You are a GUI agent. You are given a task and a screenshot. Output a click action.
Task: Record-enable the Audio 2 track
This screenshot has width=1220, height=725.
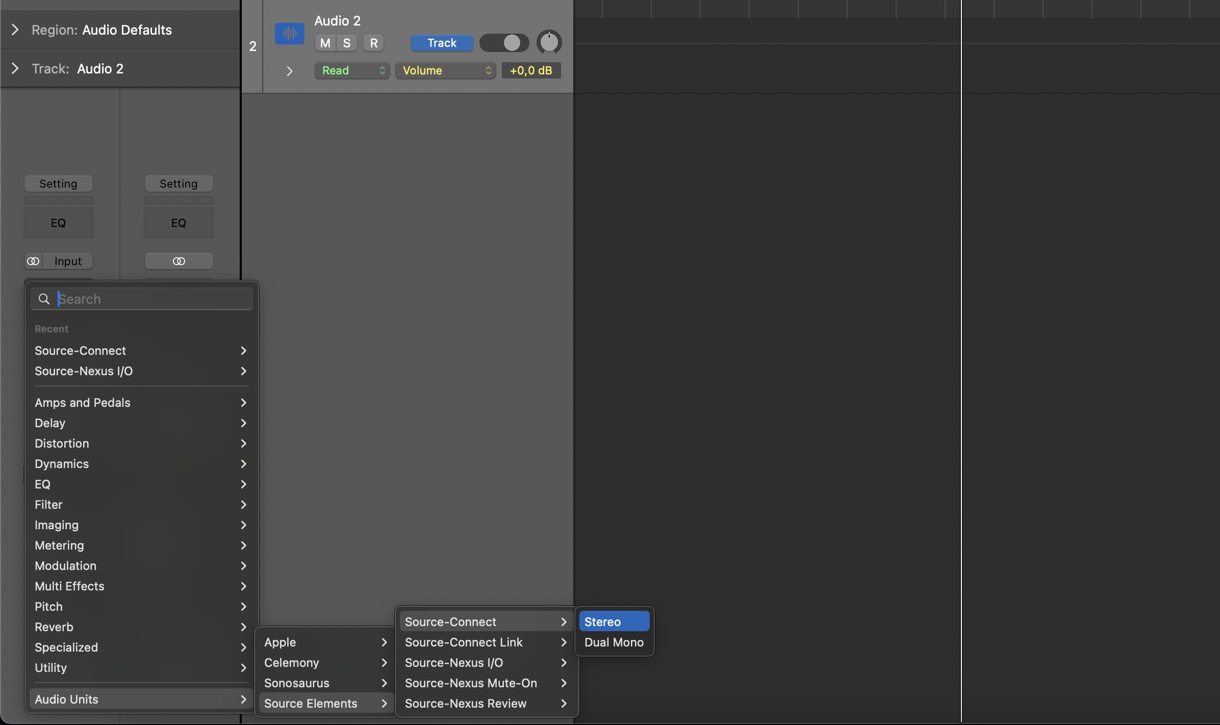[373, 43]
